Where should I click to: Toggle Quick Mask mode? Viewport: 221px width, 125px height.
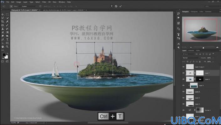[3, 61]
